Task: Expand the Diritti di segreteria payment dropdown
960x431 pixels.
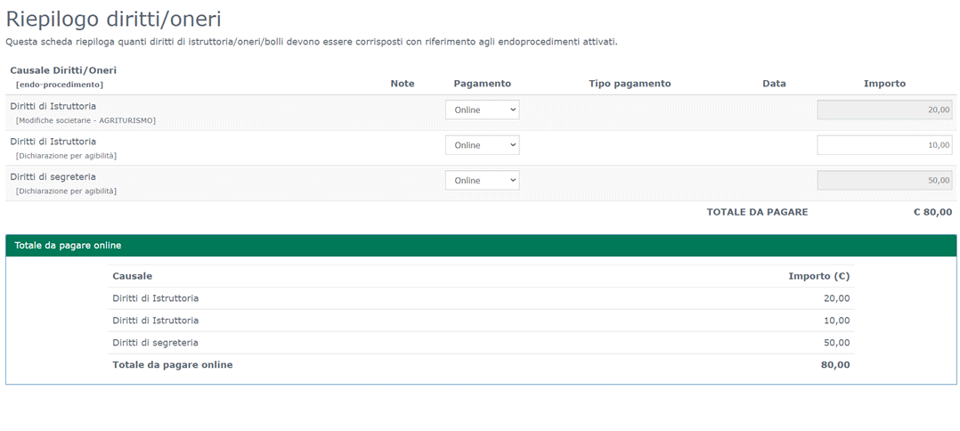Action: pyautogui.click(x=482, y=181)
